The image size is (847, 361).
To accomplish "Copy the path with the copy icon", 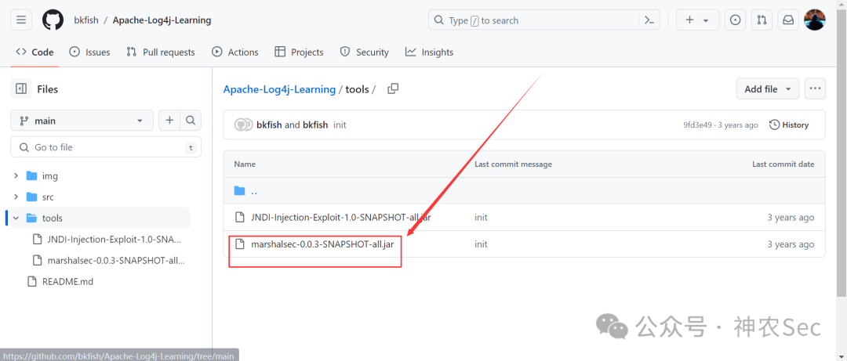I will coord(393,88).
